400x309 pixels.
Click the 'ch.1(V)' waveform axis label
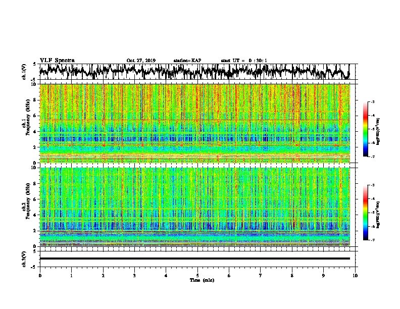[24, 72]
